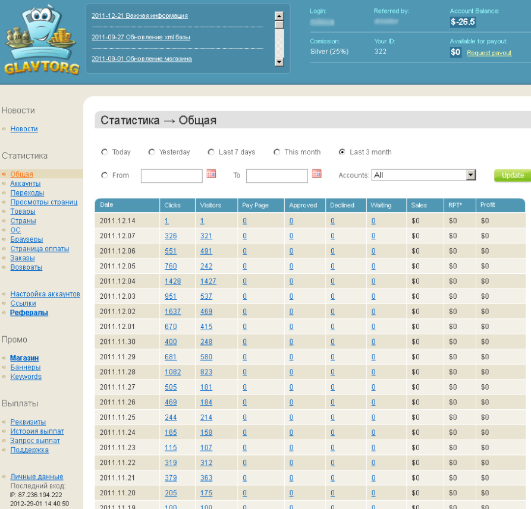Open the 2011-12-21 Важная информация news link
This screenshot has width=531, height=509.
140,16
